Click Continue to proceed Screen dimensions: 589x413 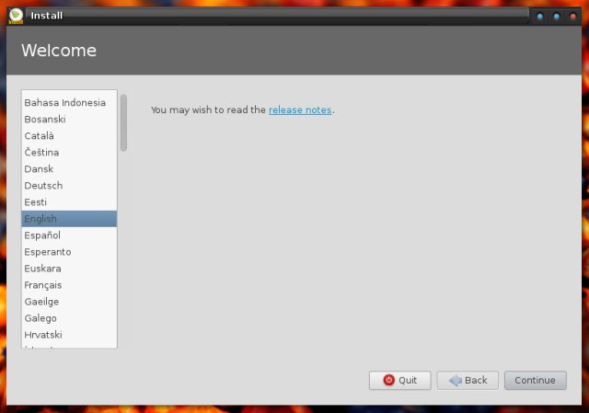pos(536,380)
